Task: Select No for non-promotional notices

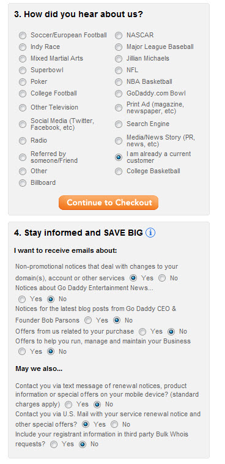Action: 162,278
